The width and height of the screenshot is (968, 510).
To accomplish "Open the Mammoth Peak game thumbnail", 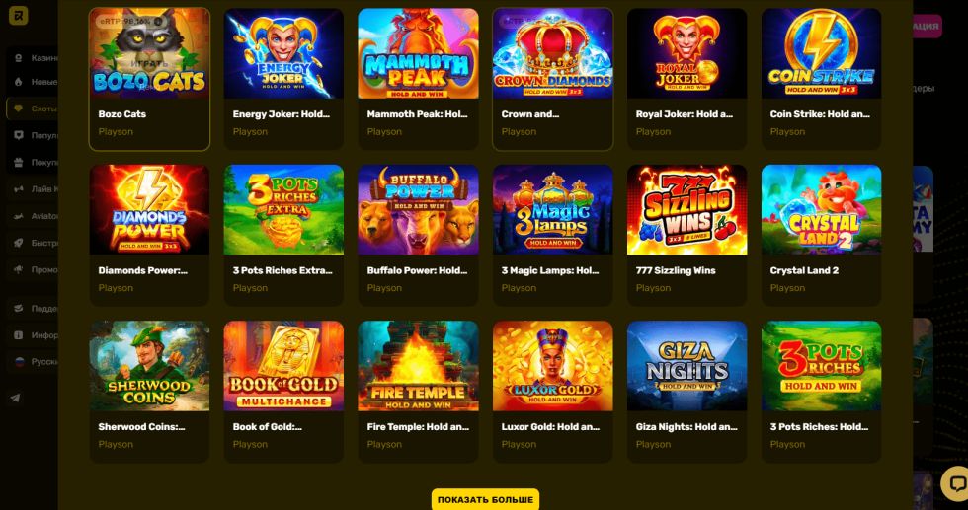I will (x=418, y=53).
